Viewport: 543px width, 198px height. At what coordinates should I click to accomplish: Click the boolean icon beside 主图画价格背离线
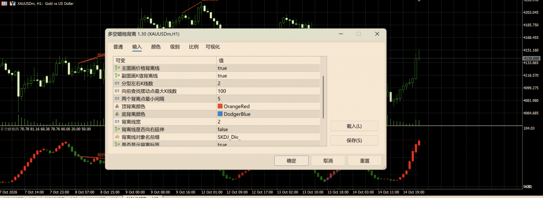tap(116, 68)
